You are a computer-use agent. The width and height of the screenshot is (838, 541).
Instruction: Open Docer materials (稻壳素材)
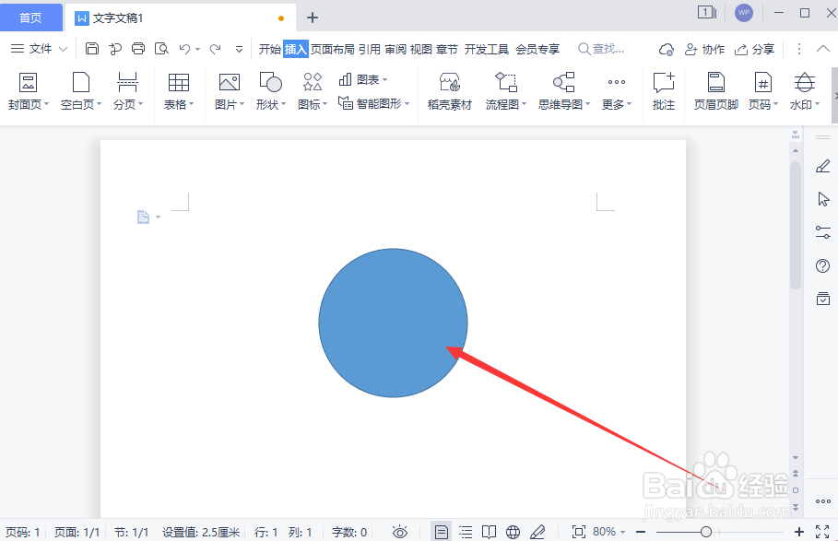click(450, 91)
